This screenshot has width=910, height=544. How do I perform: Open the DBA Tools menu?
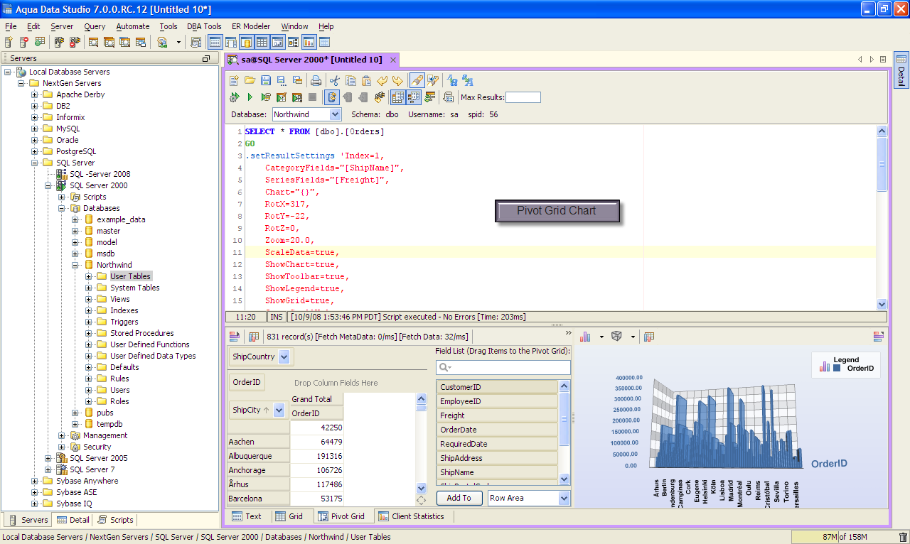coord(204,26)
